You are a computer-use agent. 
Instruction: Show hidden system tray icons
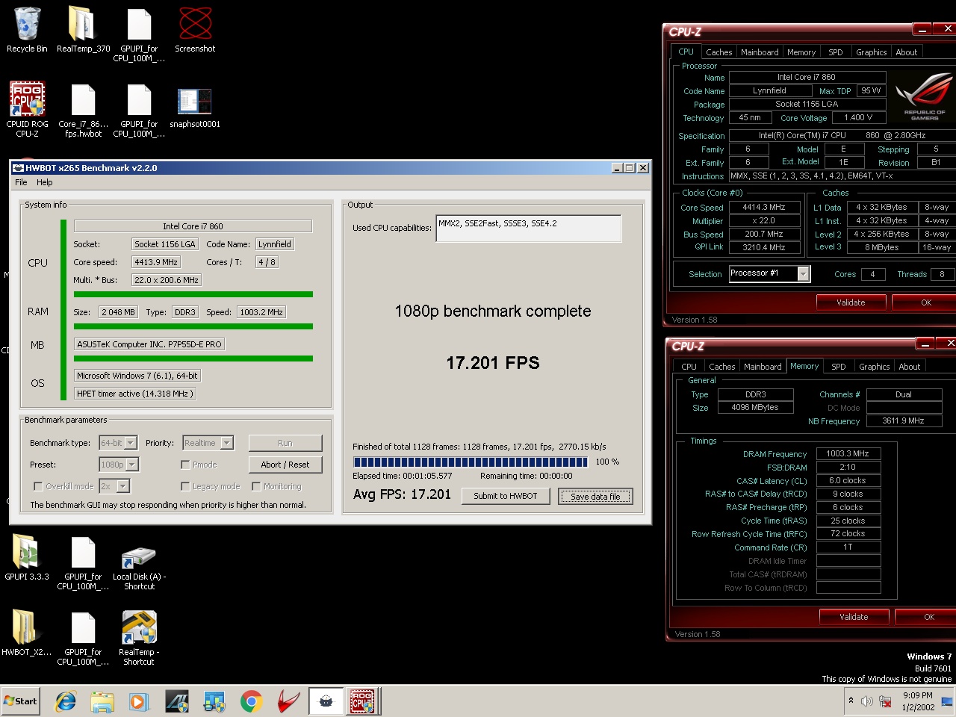click(x=851, y=701)
